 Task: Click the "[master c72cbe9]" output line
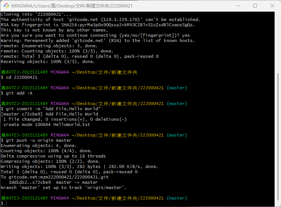click(x=50, y=114)
